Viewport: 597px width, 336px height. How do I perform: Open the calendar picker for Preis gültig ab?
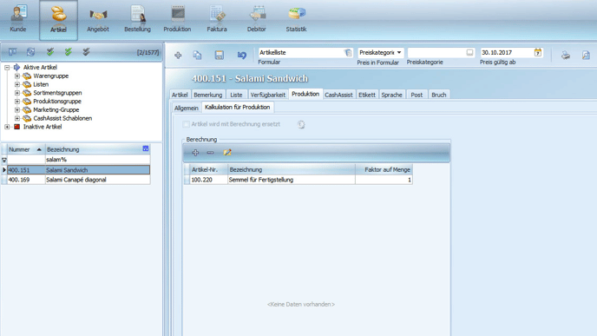pyautogui.click(x=538, y=53)
